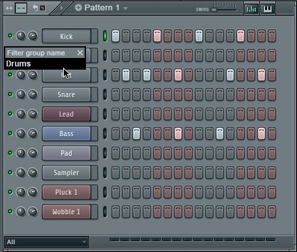Click the Bass channel volume knob
The image size is (297, 252).
coord(33,133)
